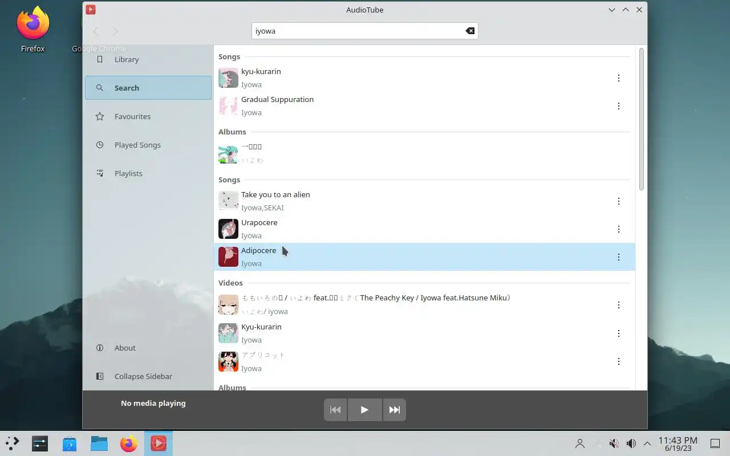The height and width of the screenshot is (456, 730).
Task: Open the Dolphin file manager from the taskbar
Action: click(99, 443)
